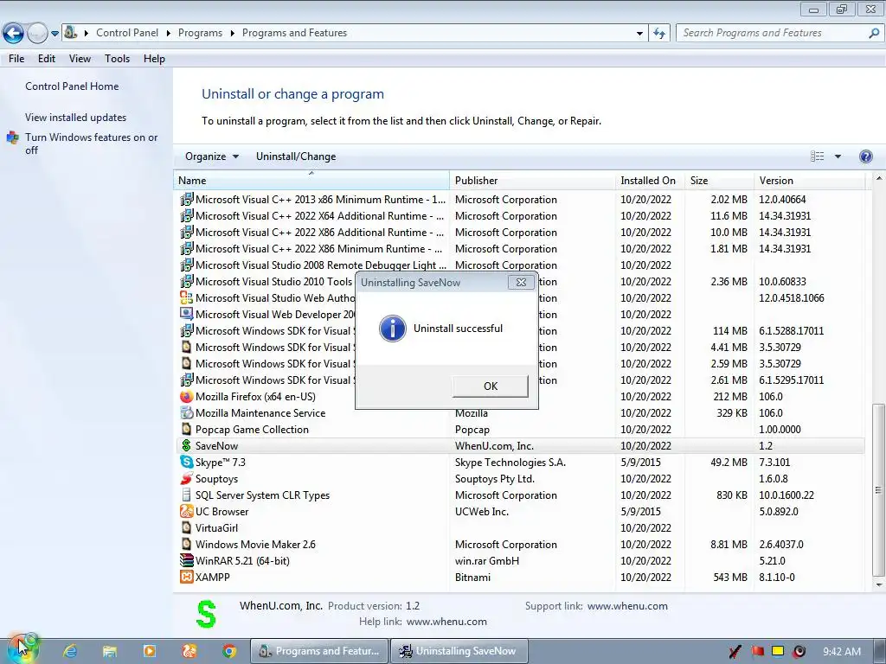Select Microsoft Visual C++ 2022 X64 Additional Runtime

tap(320, 215)
